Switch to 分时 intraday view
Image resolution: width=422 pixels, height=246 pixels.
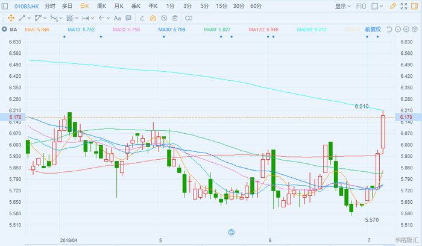coord(50,6)
